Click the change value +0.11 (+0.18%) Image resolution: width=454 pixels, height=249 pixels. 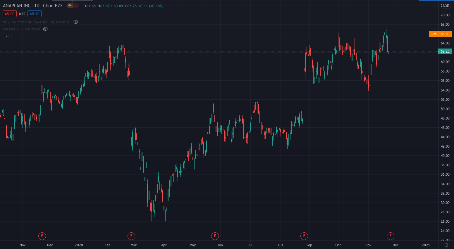tap(151, 6)
